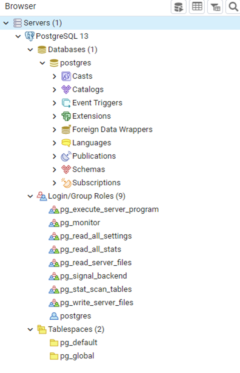
Task: Collapse the Databases node
Action: pos(30,50)
